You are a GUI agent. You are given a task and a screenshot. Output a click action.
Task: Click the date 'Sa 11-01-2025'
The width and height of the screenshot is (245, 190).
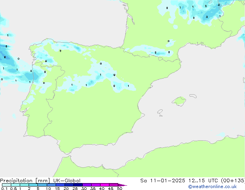click(163, 181)
